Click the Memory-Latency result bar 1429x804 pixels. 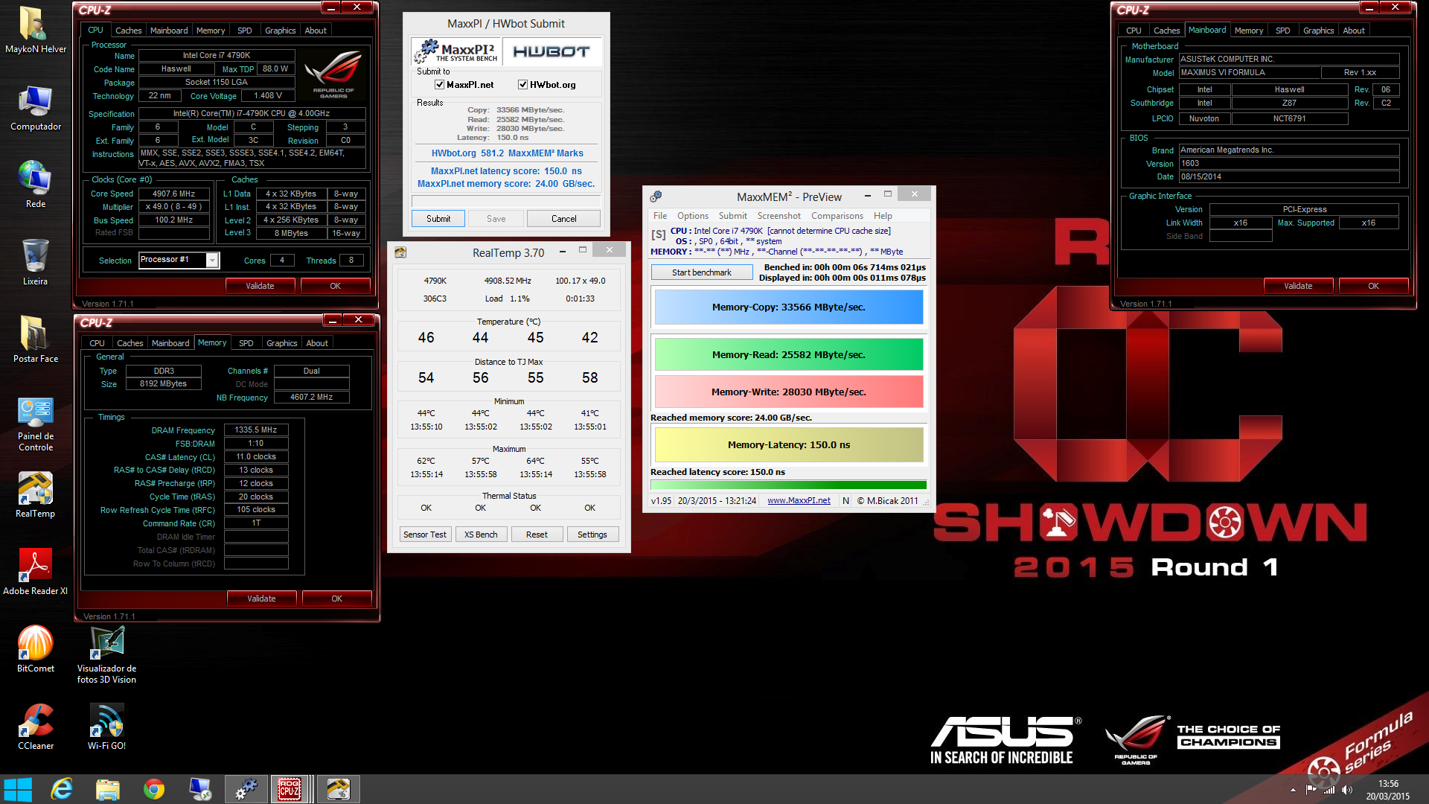coord(789,445)
